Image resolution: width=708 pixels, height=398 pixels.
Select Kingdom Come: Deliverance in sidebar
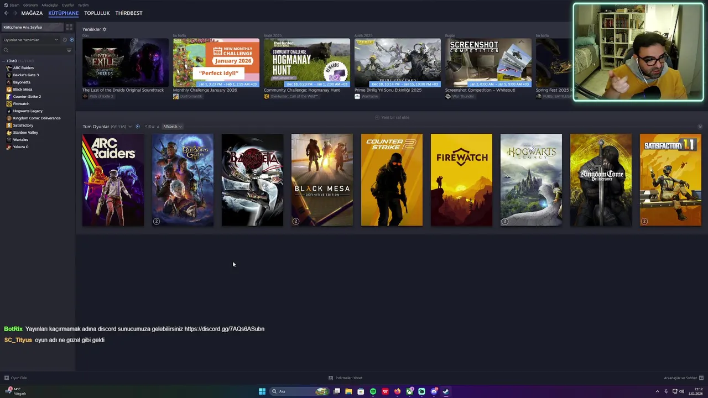point(37,118)
